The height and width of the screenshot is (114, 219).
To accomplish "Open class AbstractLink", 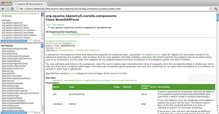I will tap(8, 81).
